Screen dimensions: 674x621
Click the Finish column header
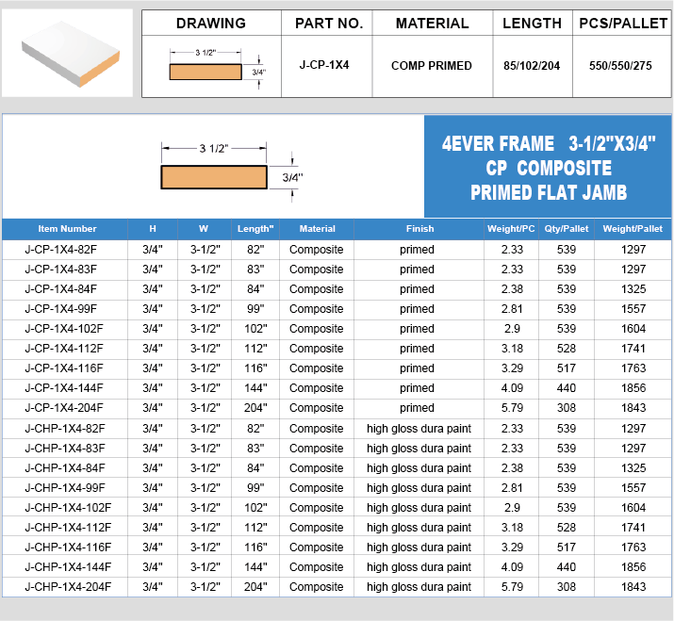420,229
